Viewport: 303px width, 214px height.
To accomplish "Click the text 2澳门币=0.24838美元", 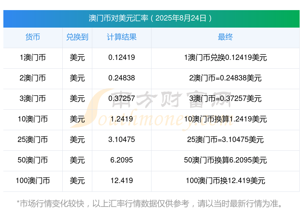I will pyautogui.click(x=225, y=78).
